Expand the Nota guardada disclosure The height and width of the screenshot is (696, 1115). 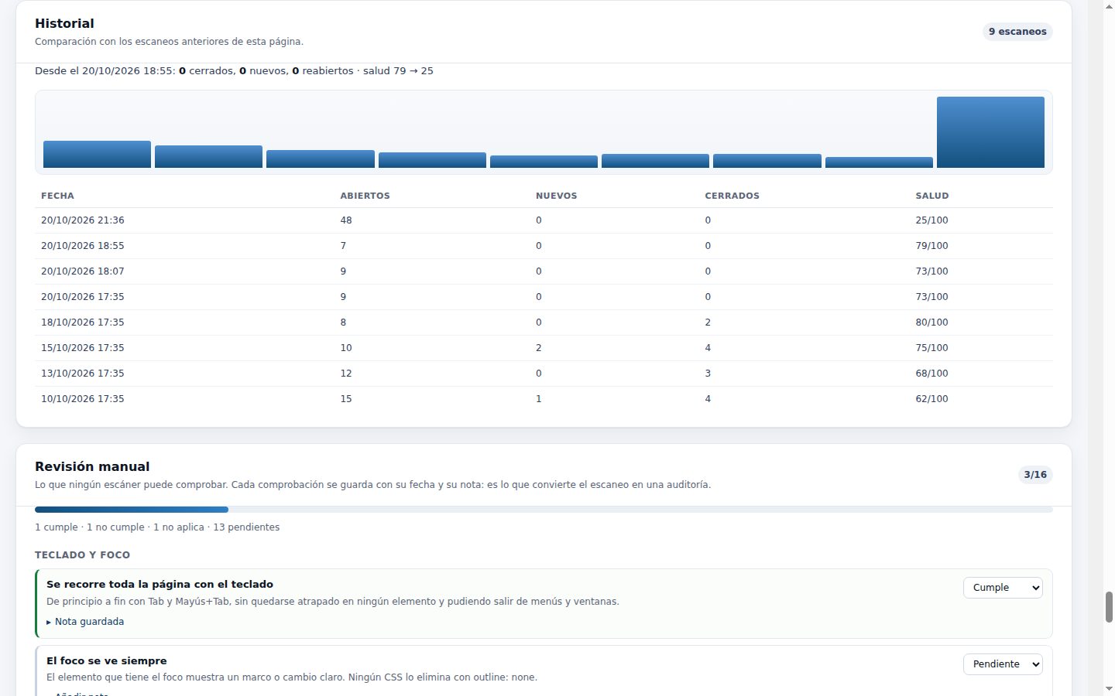pyautogui.click(x=85, y=622)
